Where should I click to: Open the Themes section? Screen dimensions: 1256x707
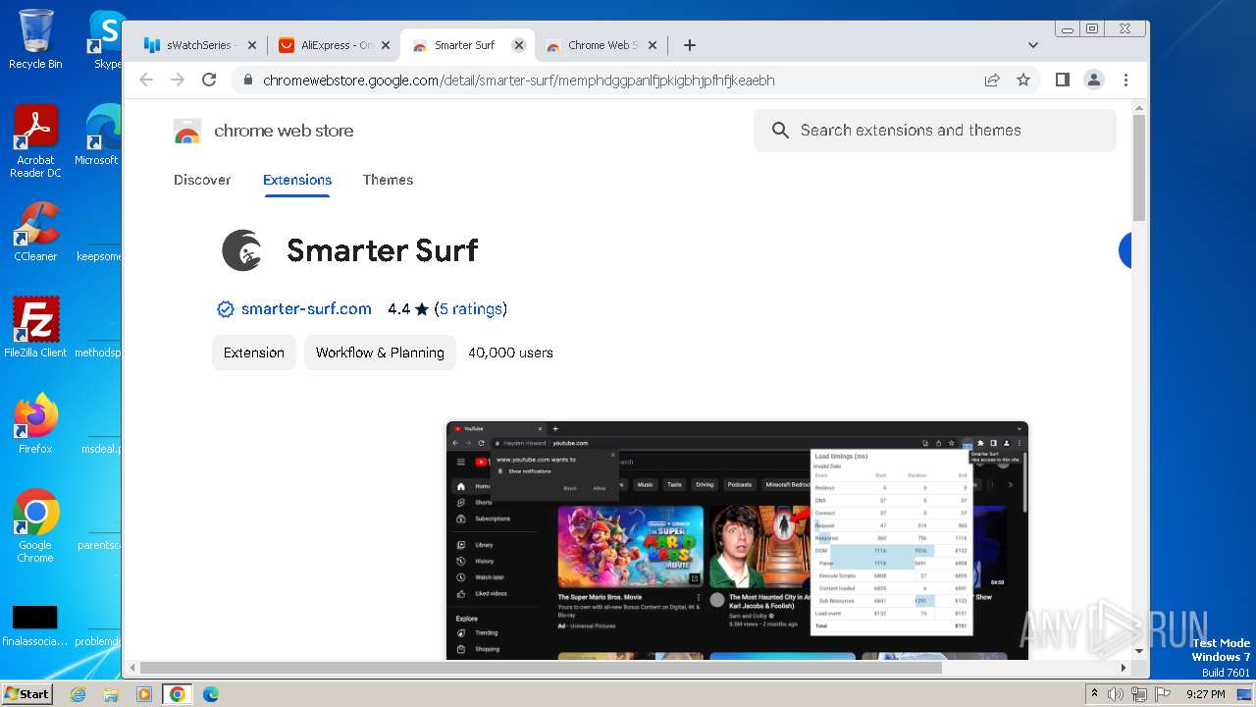[388, 180]
